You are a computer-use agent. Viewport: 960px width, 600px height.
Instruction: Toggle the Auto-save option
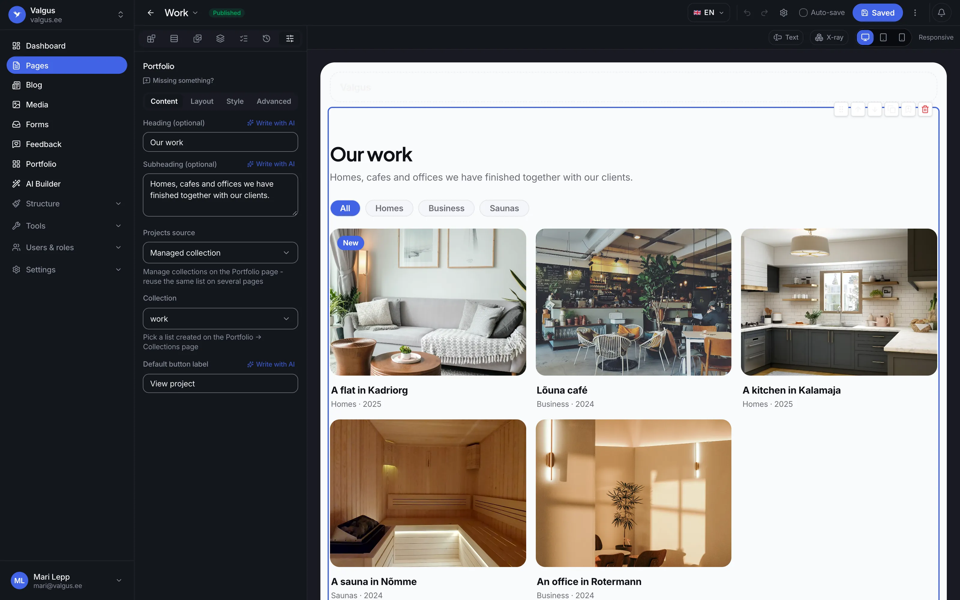[822, 13]
